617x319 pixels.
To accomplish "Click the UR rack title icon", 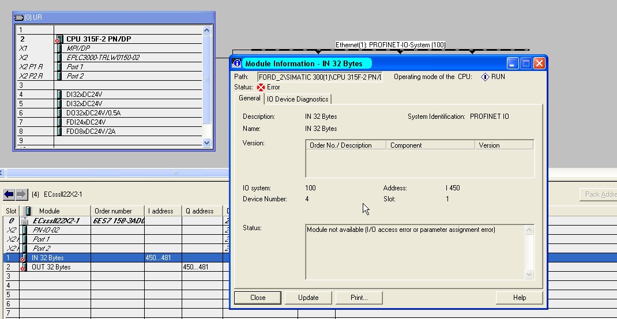I will (x=19, y=18).
